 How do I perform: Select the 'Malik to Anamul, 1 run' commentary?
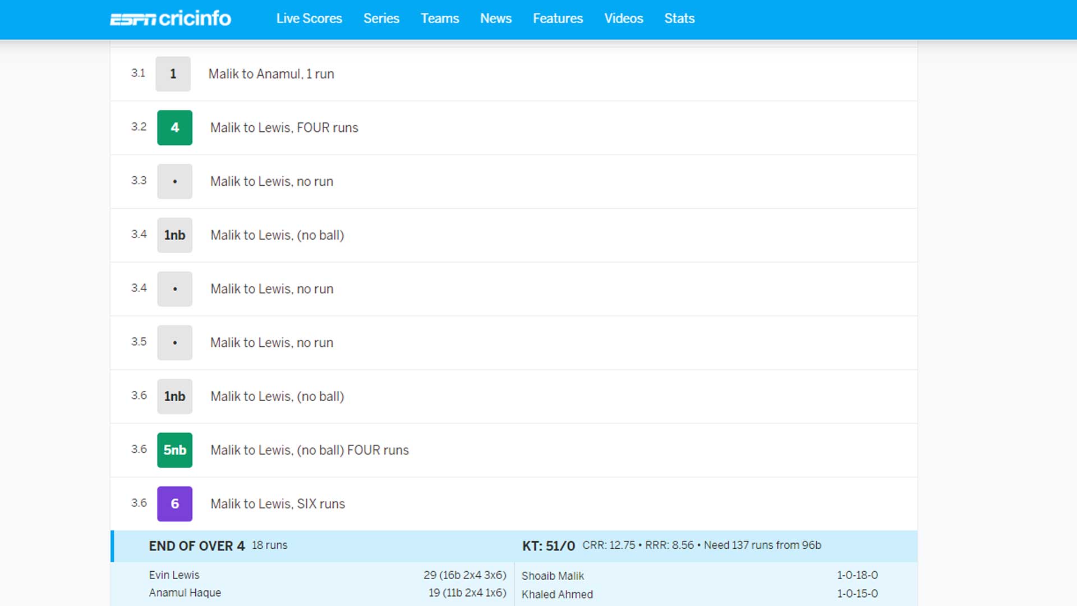(x=271, y=74)
